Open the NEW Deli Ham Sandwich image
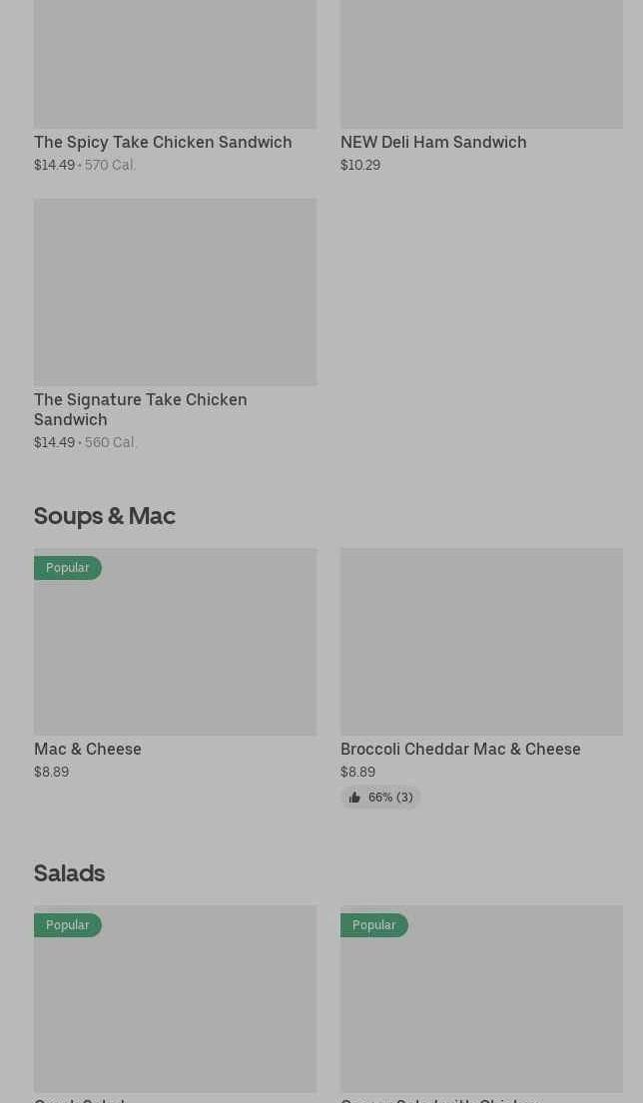643x1103 pixels. pos(481,62)
